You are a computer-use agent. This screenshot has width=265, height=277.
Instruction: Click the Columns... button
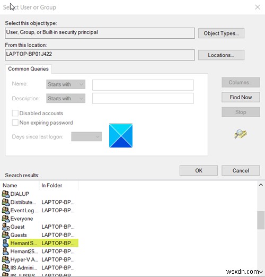coord(241,82)
